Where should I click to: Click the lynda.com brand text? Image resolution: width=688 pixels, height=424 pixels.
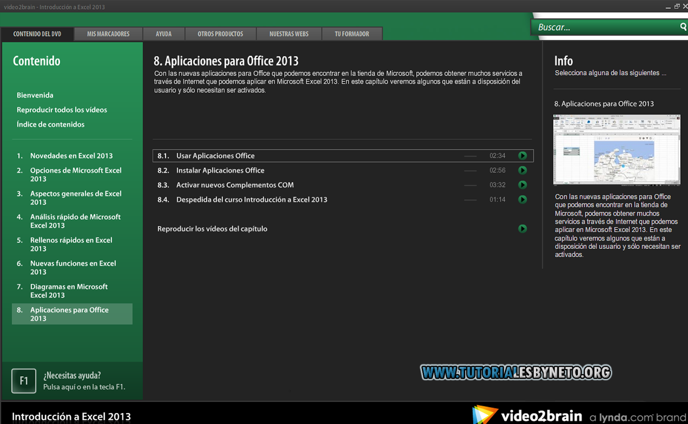coord(638,417)
